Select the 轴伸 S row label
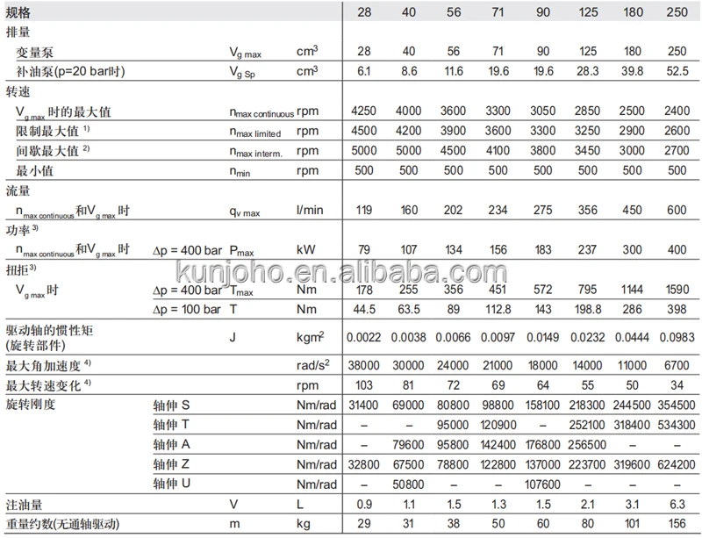The height and width of the screenshot is (538, 702). [171, 405]
